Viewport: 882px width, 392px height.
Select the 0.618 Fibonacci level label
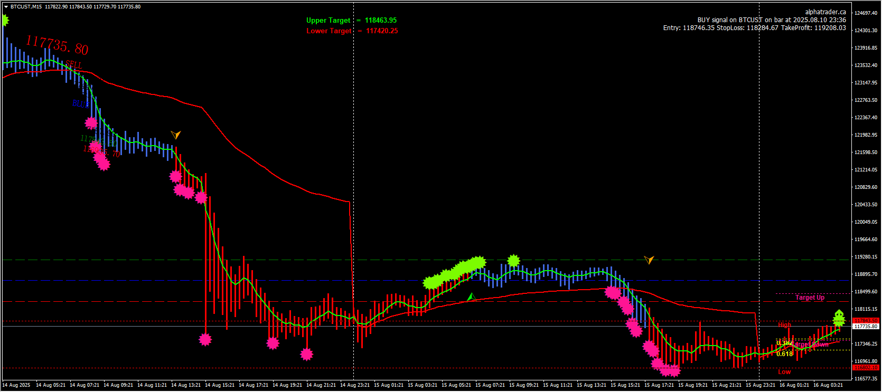[784, 354]
